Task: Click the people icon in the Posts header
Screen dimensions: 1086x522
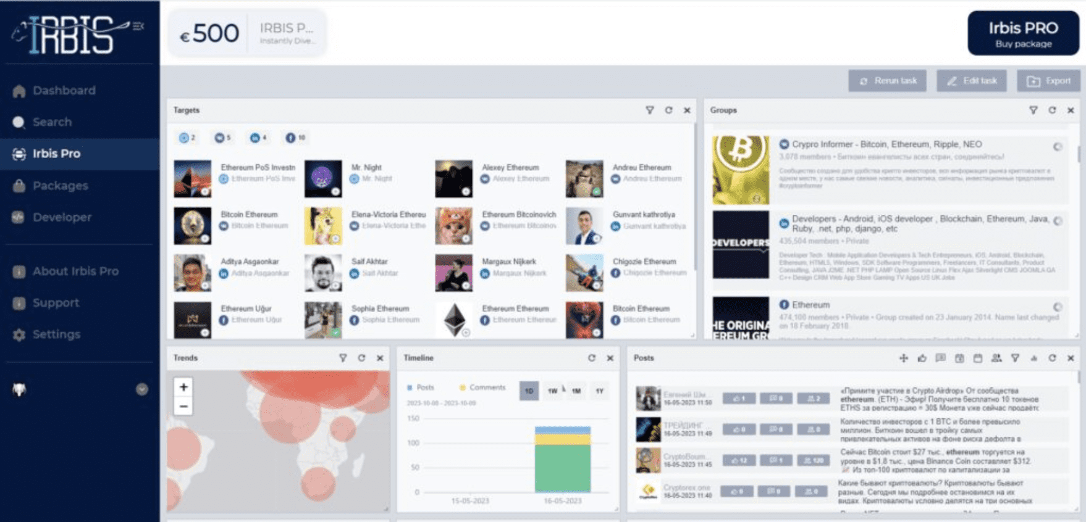Action: point(996,358)
